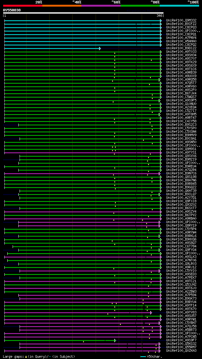Click the cyan 50char scale bar in footer
The width and height of the screenshot is (202, 359).
[x=143, y=357]
